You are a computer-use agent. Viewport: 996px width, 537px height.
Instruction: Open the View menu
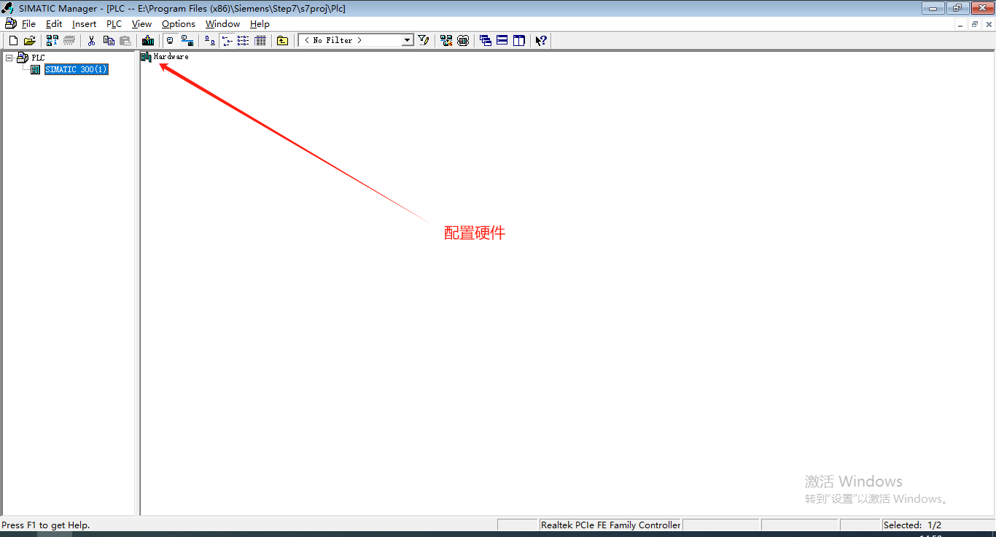coord(141,24)
